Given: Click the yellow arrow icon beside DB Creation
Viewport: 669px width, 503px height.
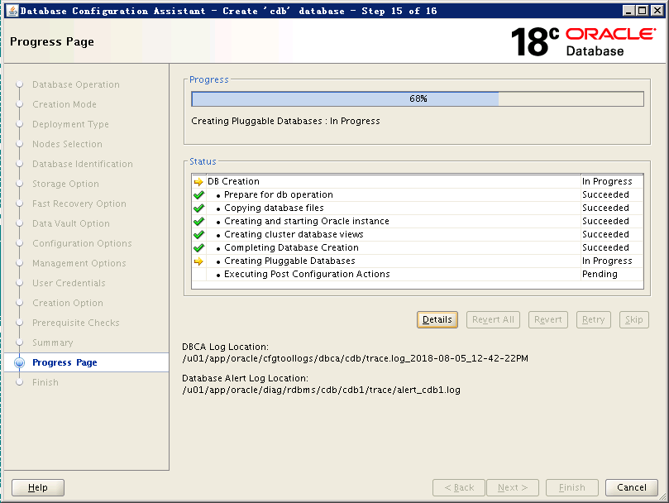Looking at the screenshot, I should click(198, 182).
